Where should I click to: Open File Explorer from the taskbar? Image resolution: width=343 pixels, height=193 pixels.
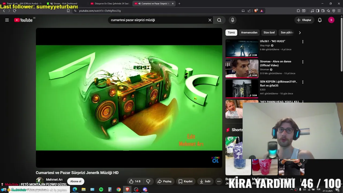(84, 190)
